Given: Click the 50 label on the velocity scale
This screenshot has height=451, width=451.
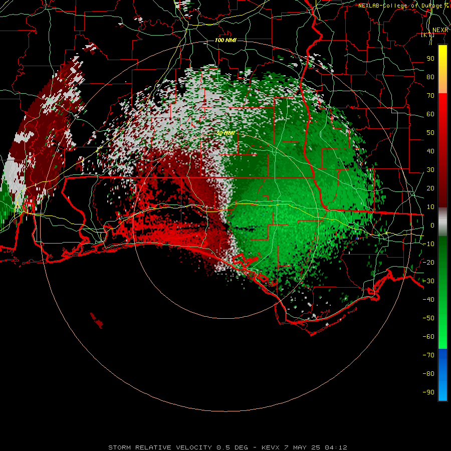Looking at the screenshot, I should click(430, 133).
